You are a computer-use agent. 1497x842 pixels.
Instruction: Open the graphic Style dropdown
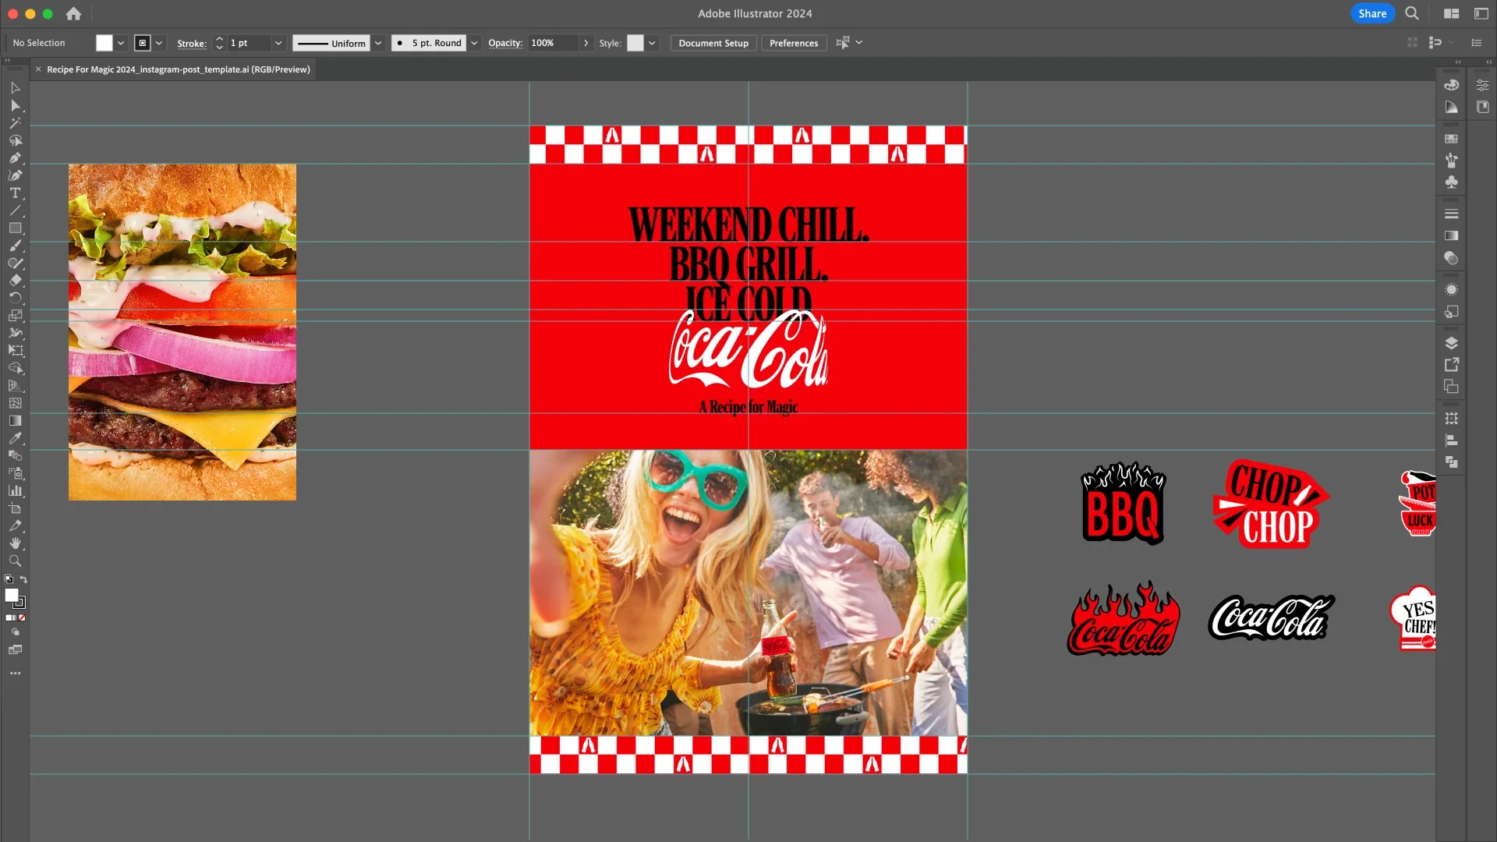click(653, 43)
